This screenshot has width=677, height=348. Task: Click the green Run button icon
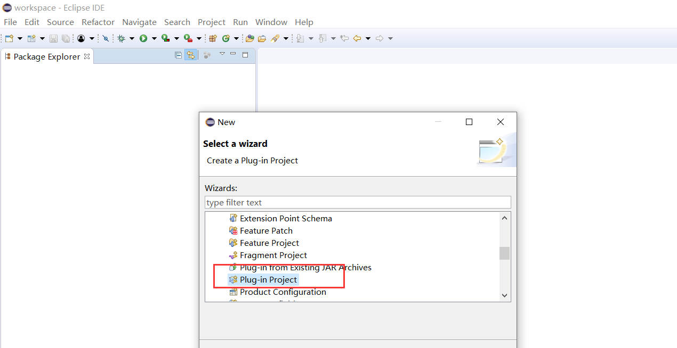[143, 38]
